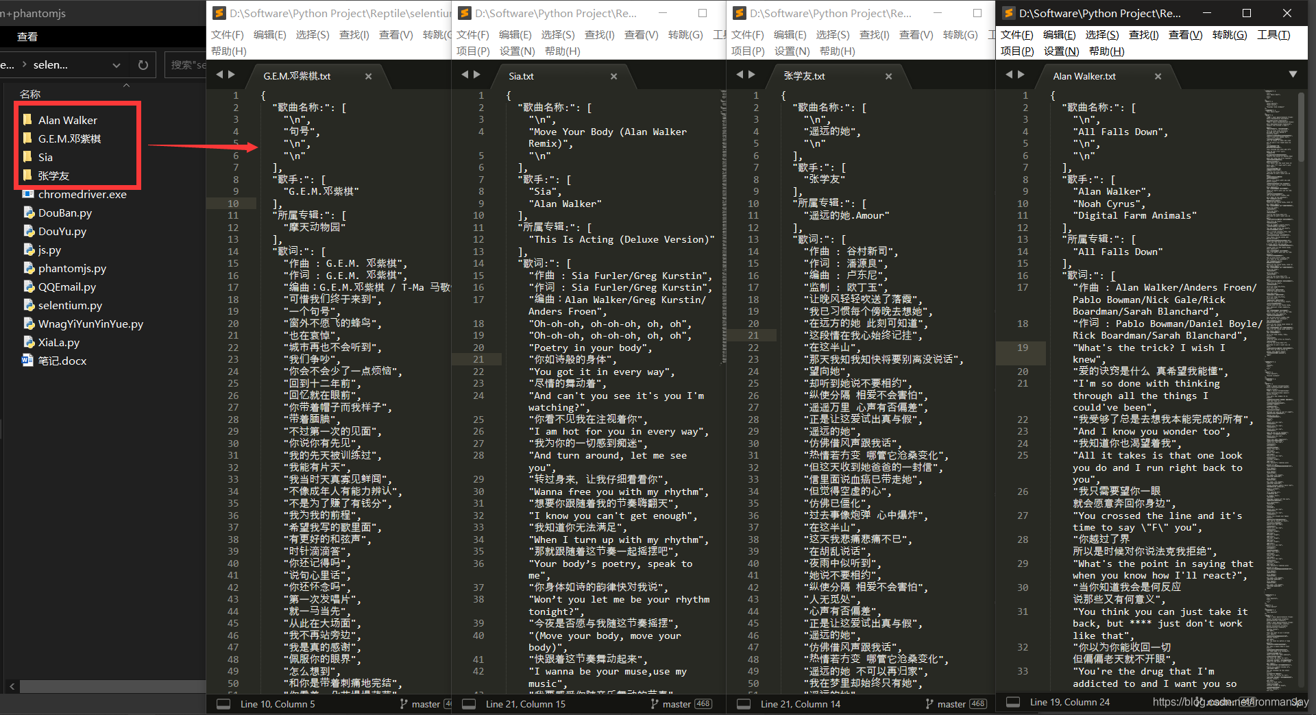Viewport: 1316px width, 715px height.
Task: Select the phantomjs.py file
Action: [x=72, y=268]
